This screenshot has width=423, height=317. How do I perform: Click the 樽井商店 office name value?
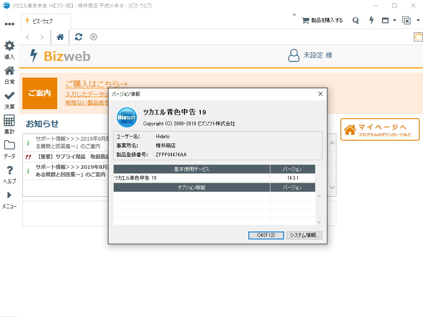165,146
